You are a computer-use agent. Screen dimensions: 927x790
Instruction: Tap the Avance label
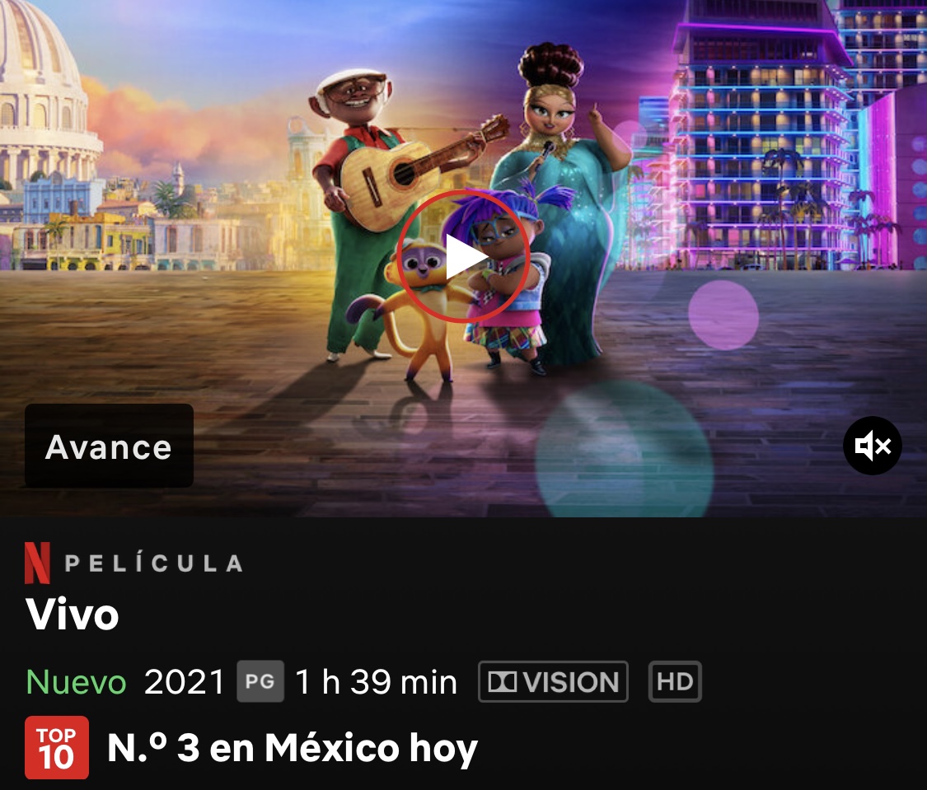point(109,446)
